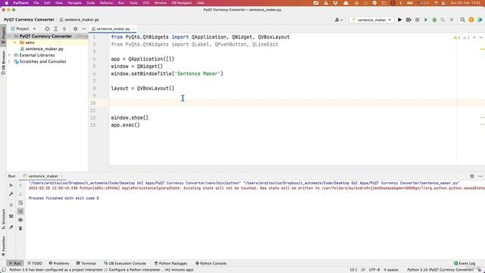Viewport: 485px width, 273px height.
Task: Click the green Run button in the top toolbar
Action: pos(426,20)
